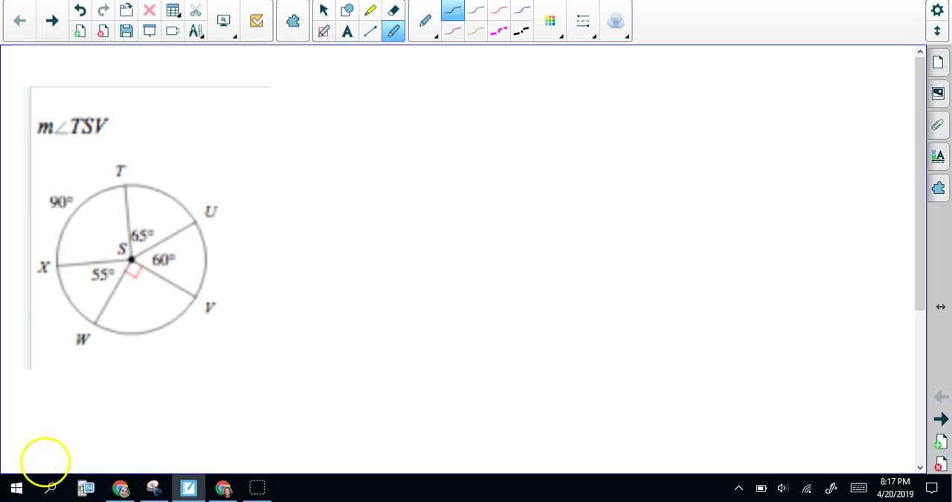Viewport: 952px width, 502px height.
Task: Open the add-ons puzzle piece in the toolbar
Action: 293,21
